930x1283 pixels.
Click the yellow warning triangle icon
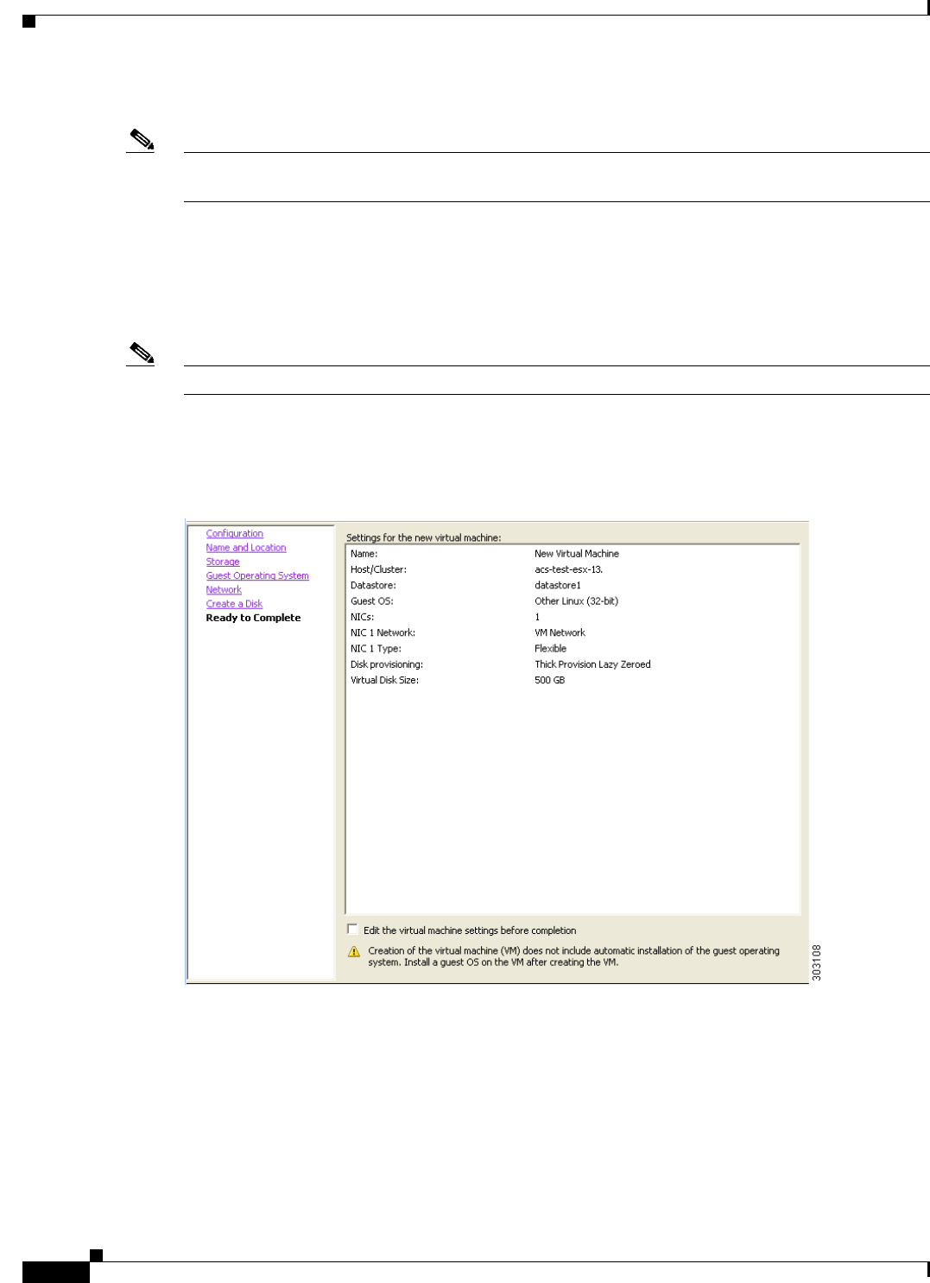click(x=354, y=951)
